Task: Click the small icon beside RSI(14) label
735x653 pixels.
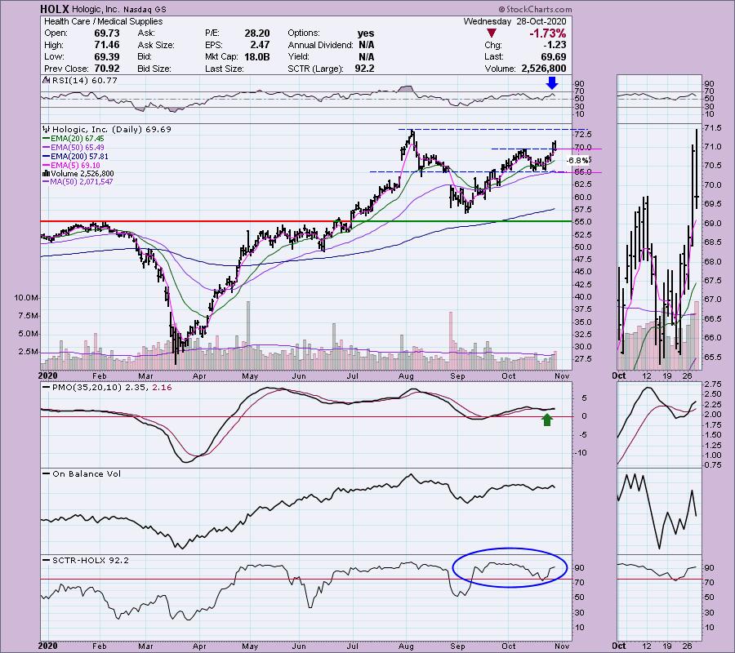Action: click(46, 80)
